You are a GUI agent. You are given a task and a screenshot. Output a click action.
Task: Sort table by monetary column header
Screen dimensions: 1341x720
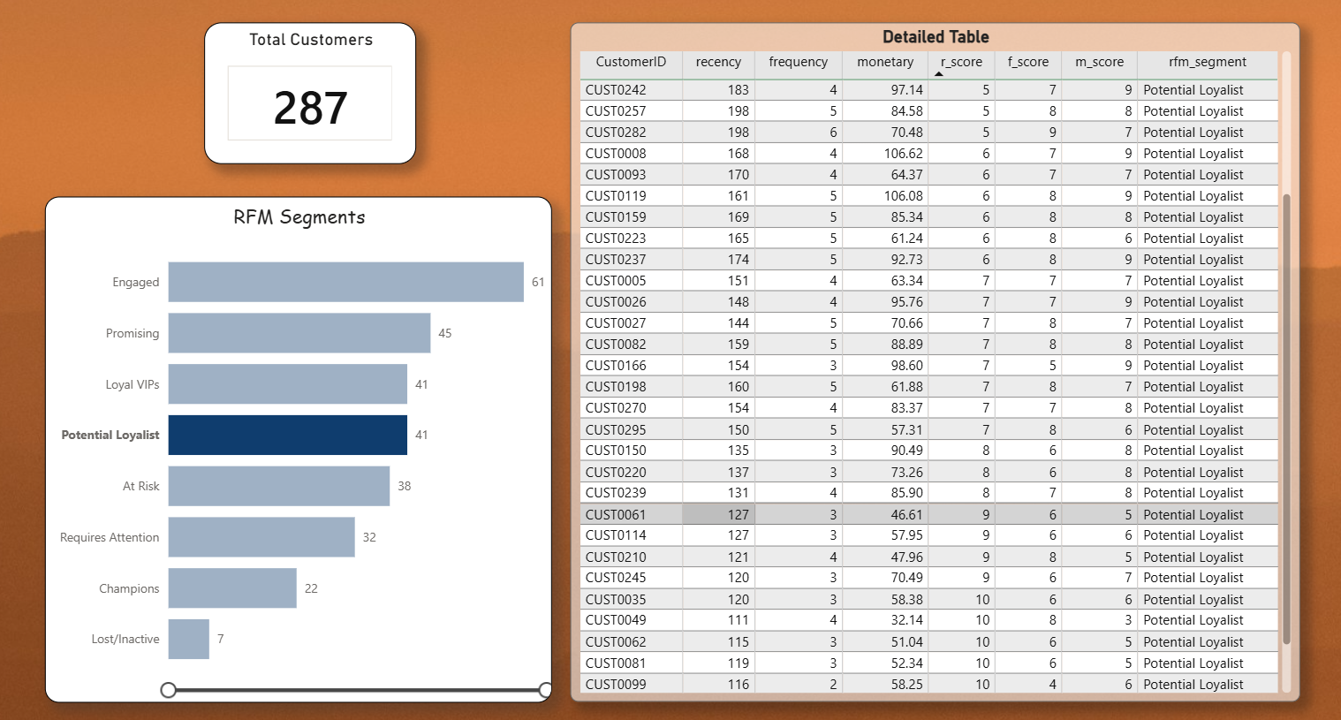[885, 62]
